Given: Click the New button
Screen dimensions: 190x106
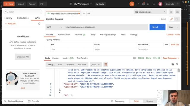Looking at the screenshot, I should coord(9,4).
